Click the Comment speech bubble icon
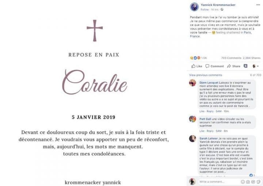The height and width of the screenshot is (186, 263). [207, 66]
